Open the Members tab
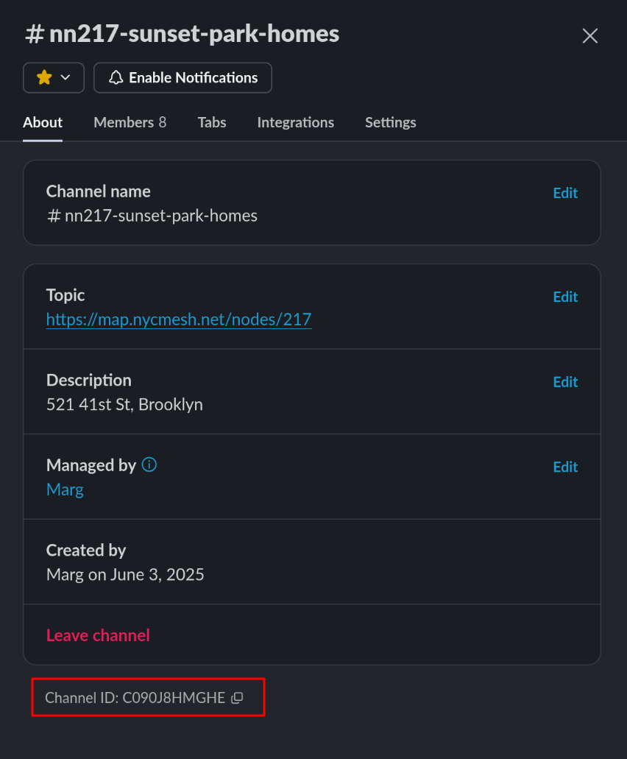 tap(130, 122)
